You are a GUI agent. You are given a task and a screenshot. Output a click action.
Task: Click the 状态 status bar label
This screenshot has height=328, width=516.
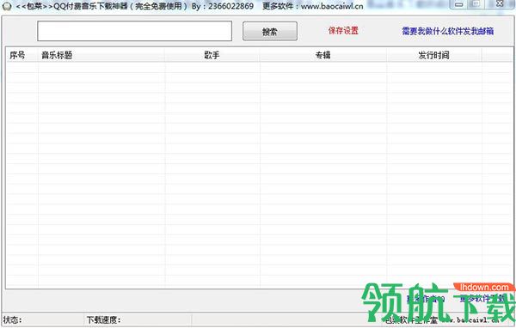coord(12,319)
